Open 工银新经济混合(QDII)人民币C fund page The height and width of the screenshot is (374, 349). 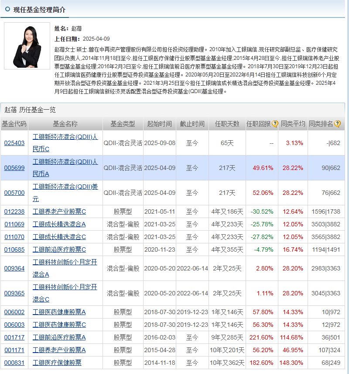coord(65,143)
